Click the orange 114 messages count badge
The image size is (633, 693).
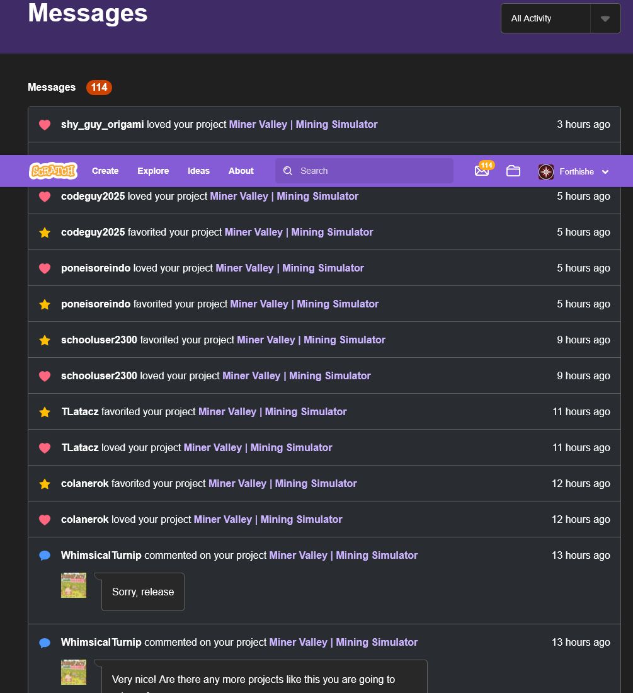coord(99,87)
